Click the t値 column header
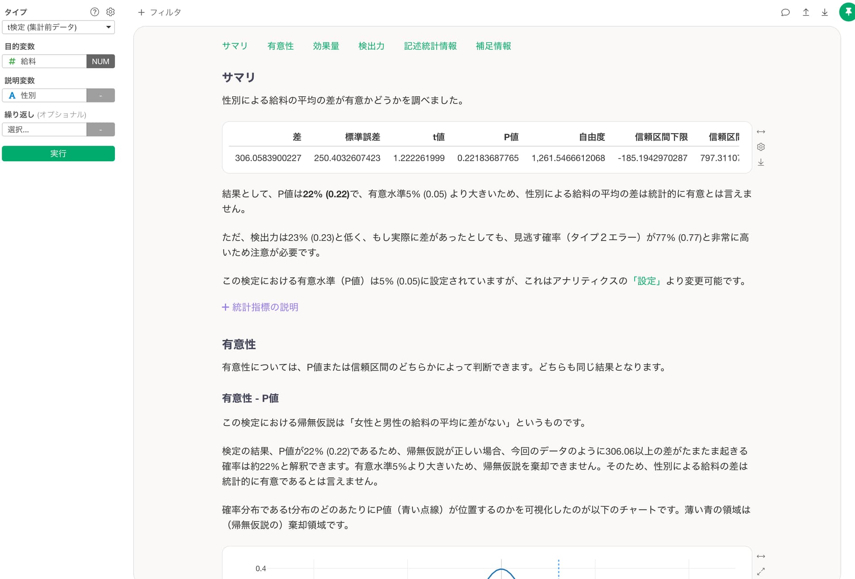 (439, 137)
